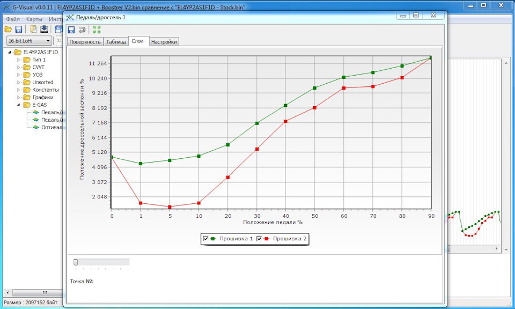Expand the CVVT folder arrow

tap(19, 67)
